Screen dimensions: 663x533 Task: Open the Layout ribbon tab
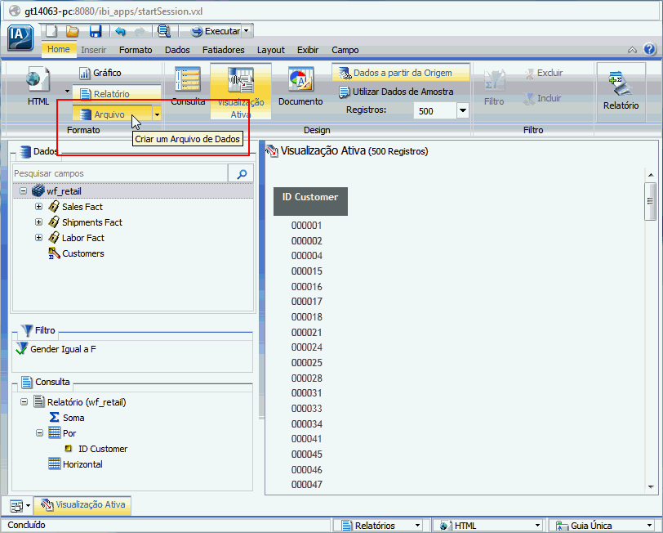270,50
